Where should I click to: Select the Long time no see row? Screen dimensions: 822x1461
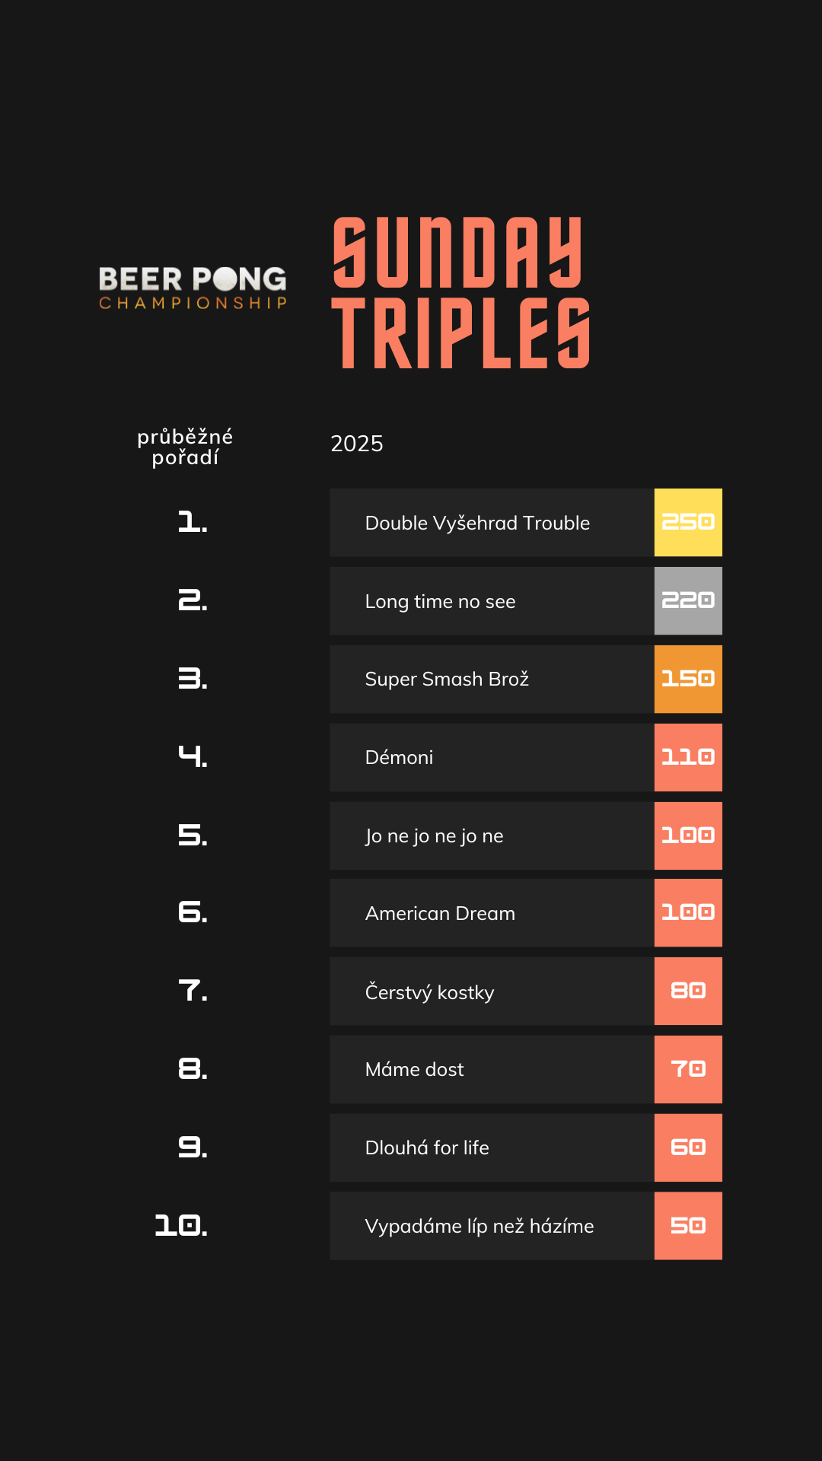[492, 601]
